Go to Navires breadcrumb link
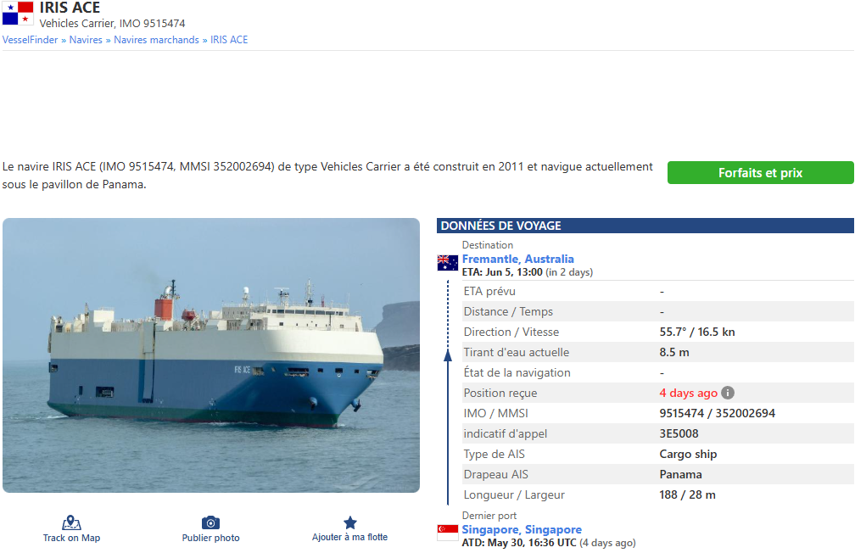The width and height of the screenshot is (855, 553). click(x=86, y=40)
